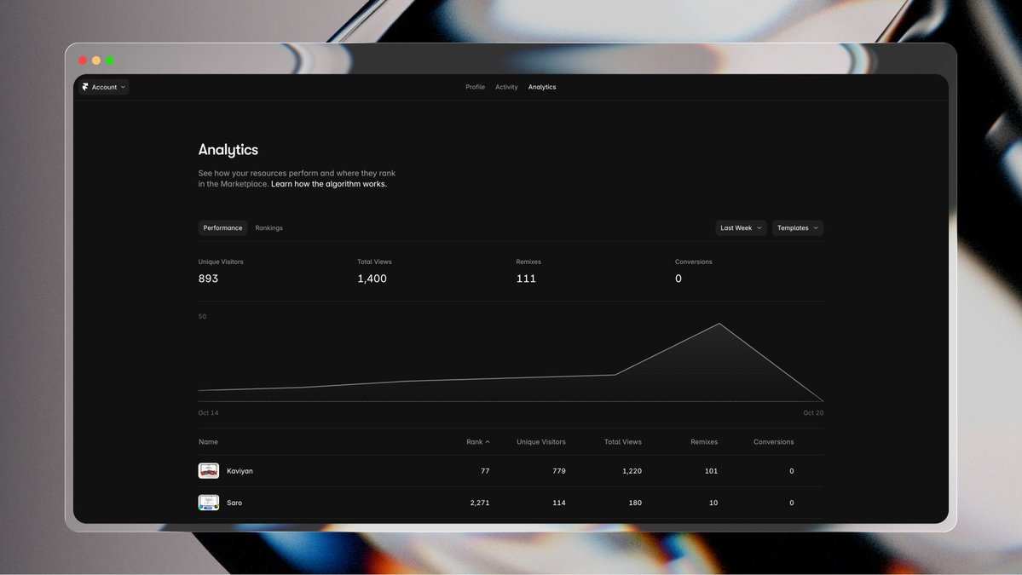Click Kaviyan's remixes value 101
Screen dimensions: 1022x575
coord(711,471)
